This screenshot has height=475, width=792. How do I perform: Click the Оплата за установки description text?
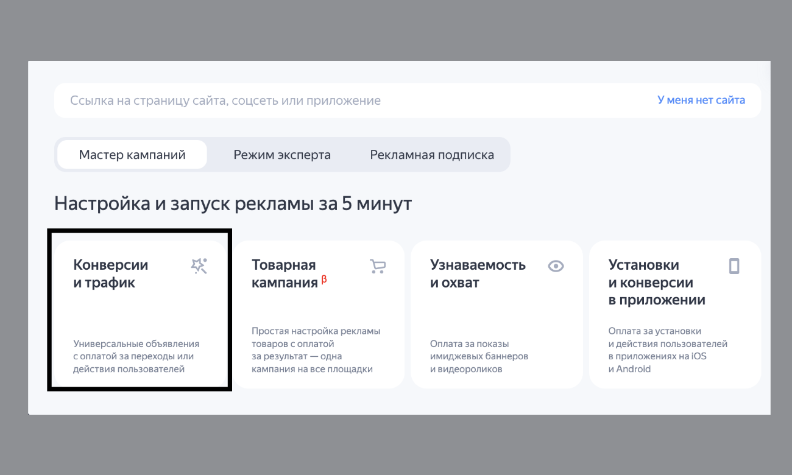(668, 350)
